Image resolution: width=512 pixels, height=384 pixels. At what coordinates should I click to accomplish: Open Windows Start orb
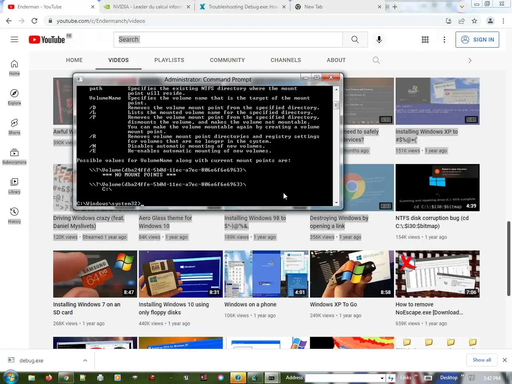(x=10, y=377)
